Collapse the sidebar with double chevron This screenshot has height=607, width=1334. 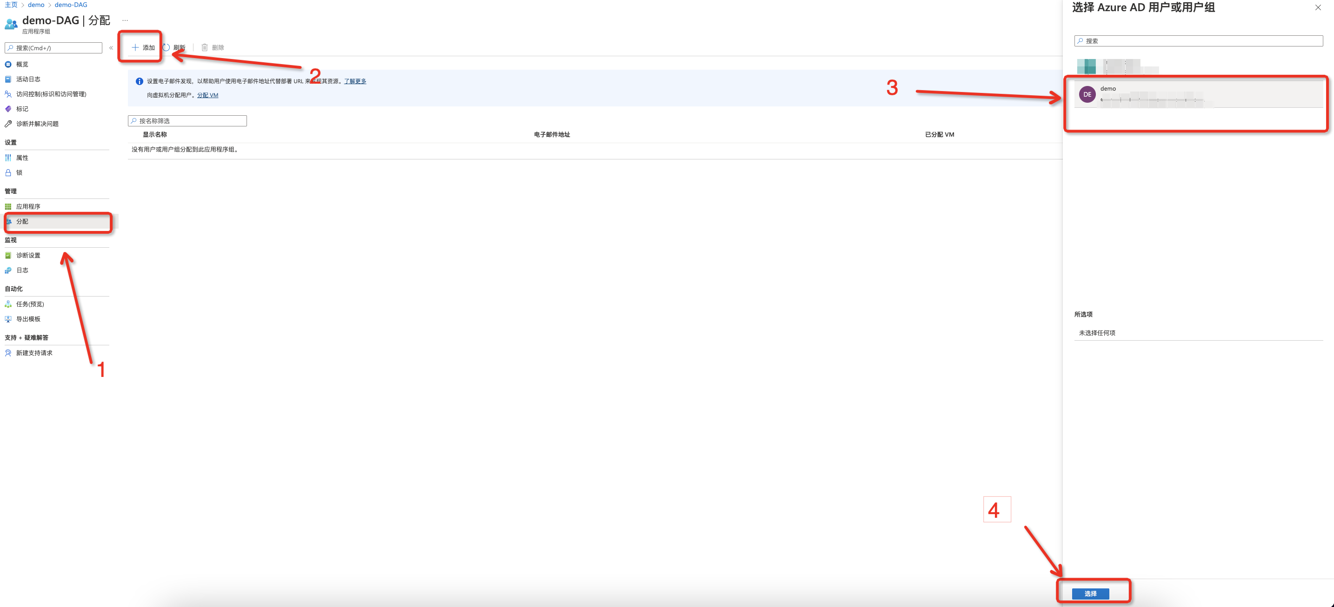111,48
